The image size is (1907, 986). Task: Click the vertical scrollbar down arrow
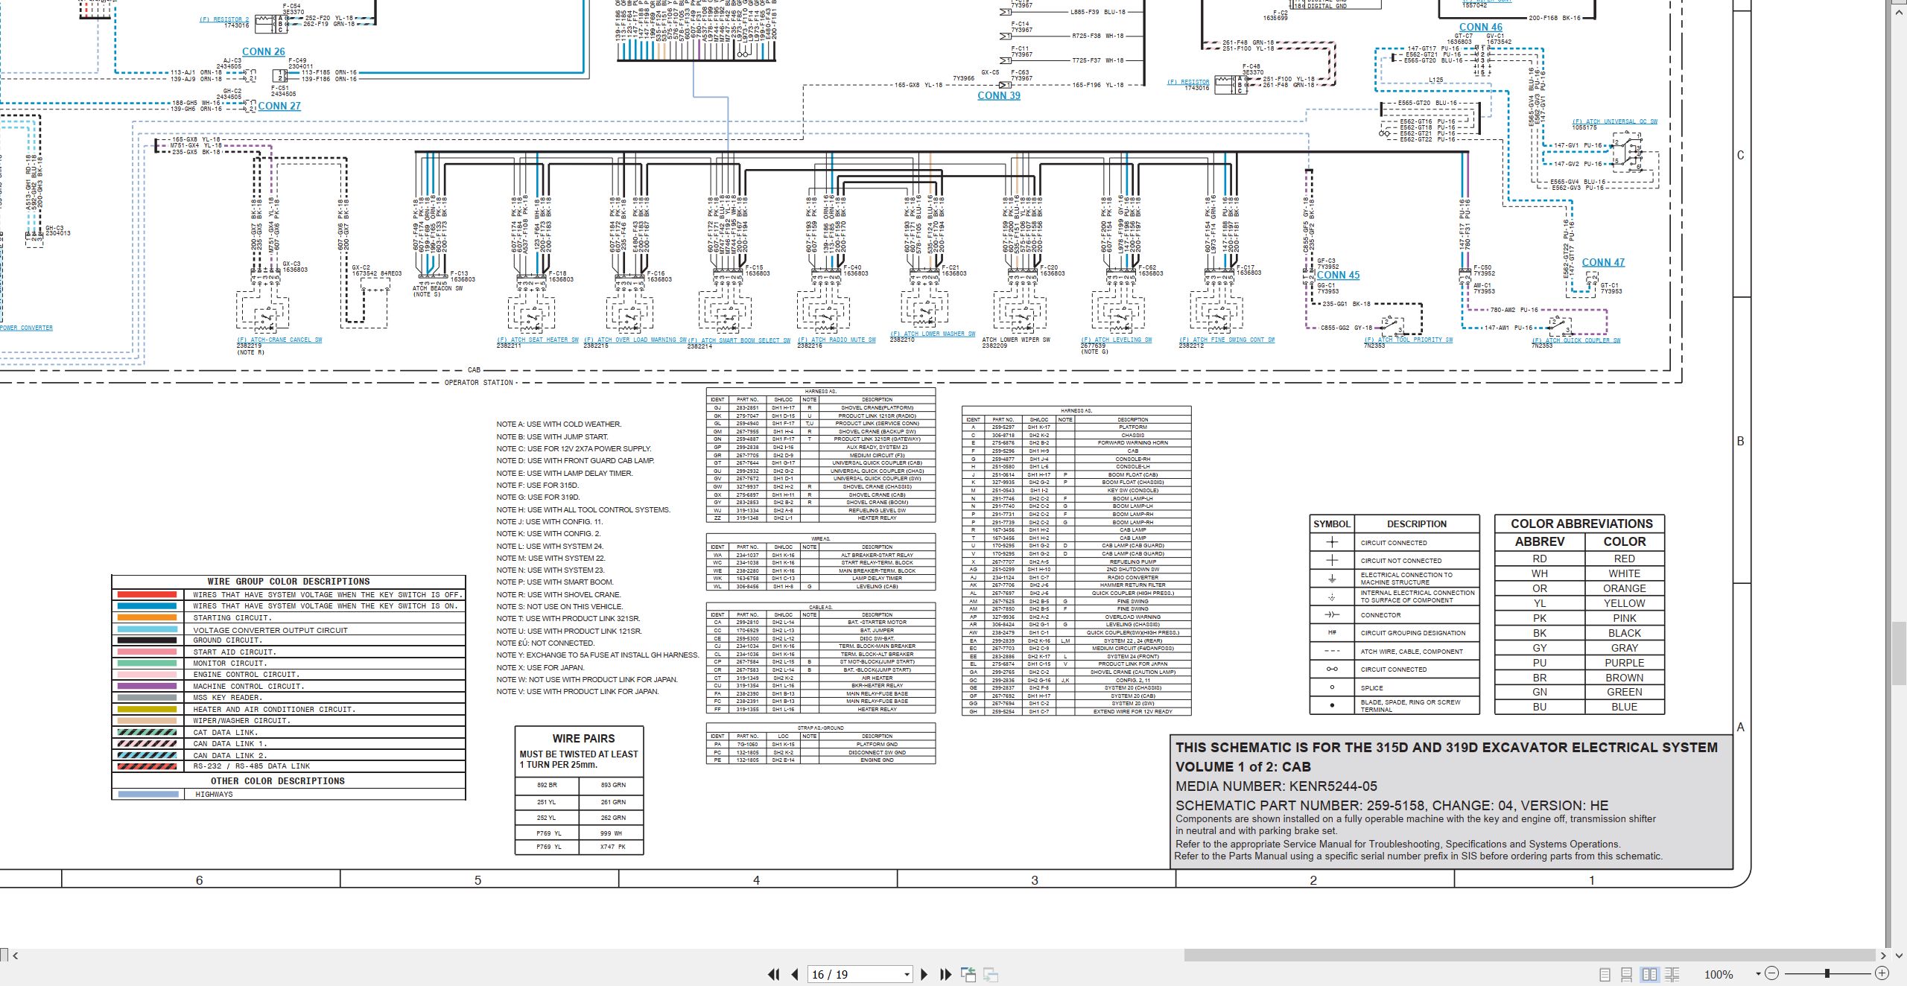(x=1899, y=955)
